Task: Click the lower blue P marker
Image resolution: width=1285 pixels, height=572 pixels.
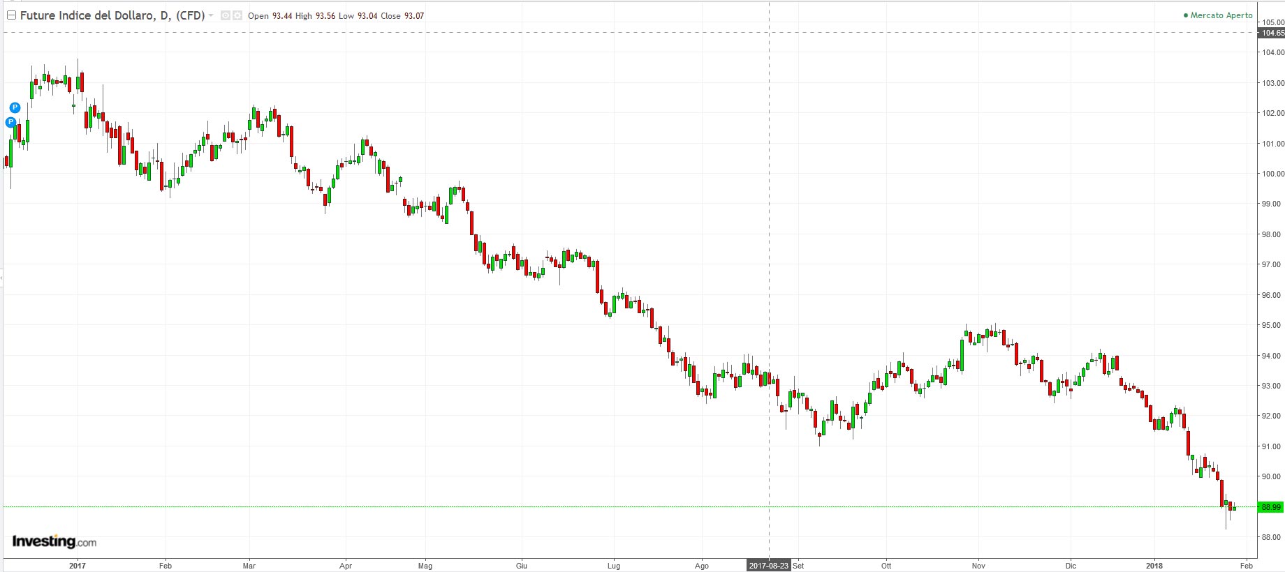Action: tap(10, 122)
